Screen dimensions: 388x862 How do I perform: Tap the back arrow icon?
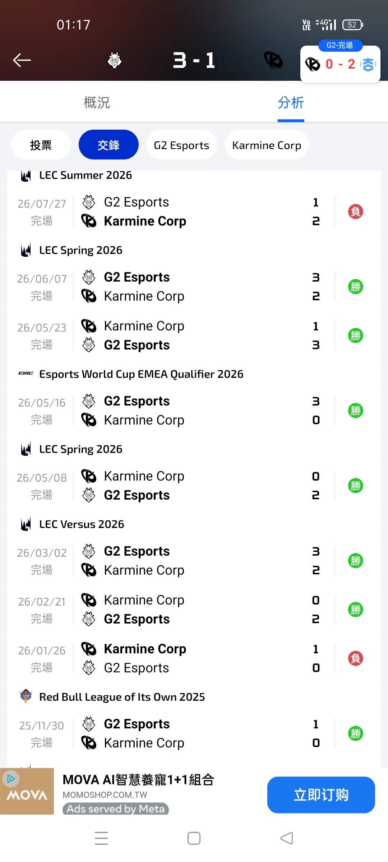coord(22,60)
